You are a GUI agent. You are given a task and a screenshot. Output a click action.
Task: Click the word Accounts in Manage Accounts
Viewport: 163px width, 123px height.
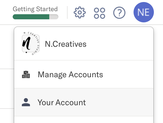tap(86, 74)
